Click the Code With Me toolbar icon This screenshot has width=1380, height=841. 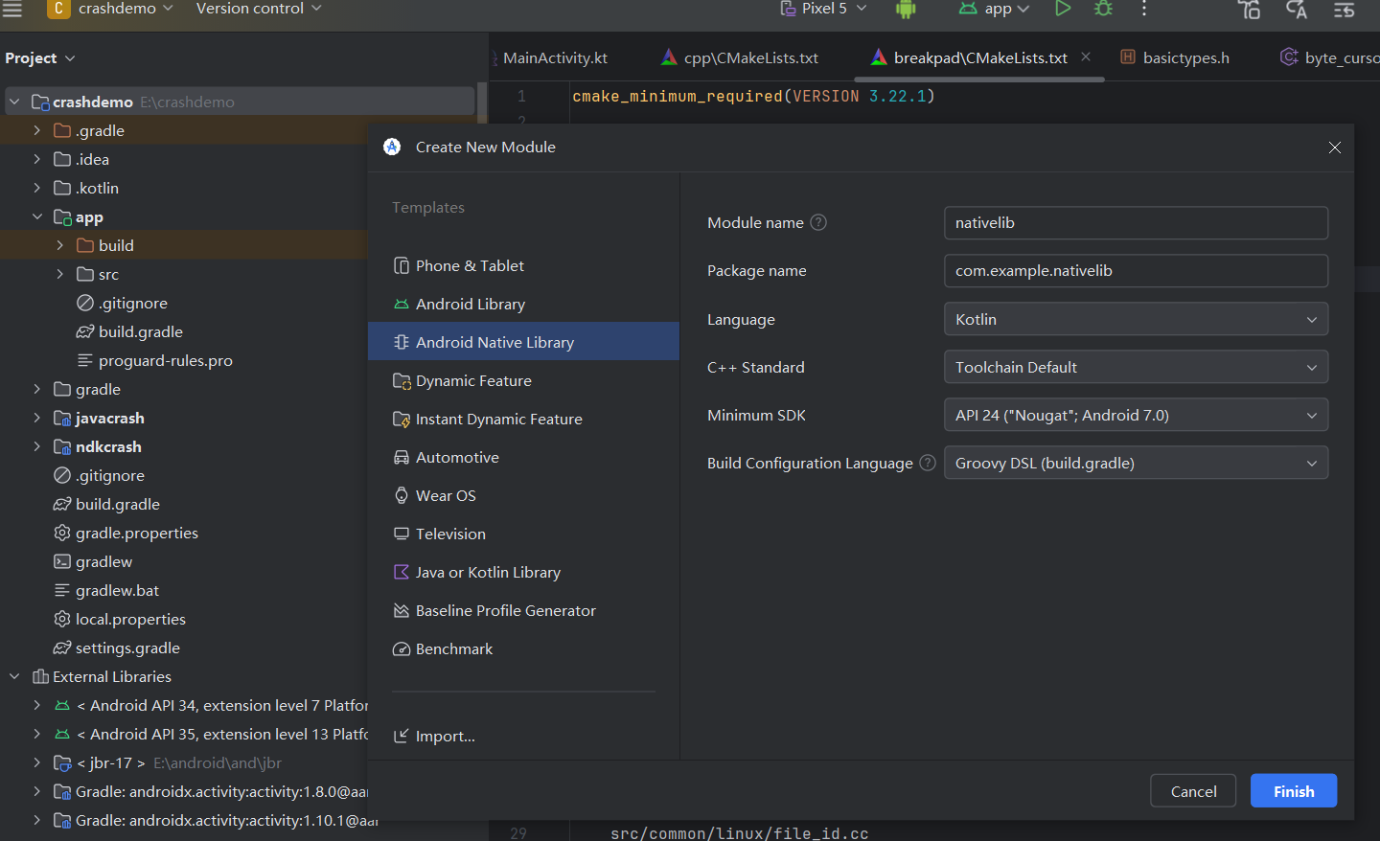[1249, 10]
